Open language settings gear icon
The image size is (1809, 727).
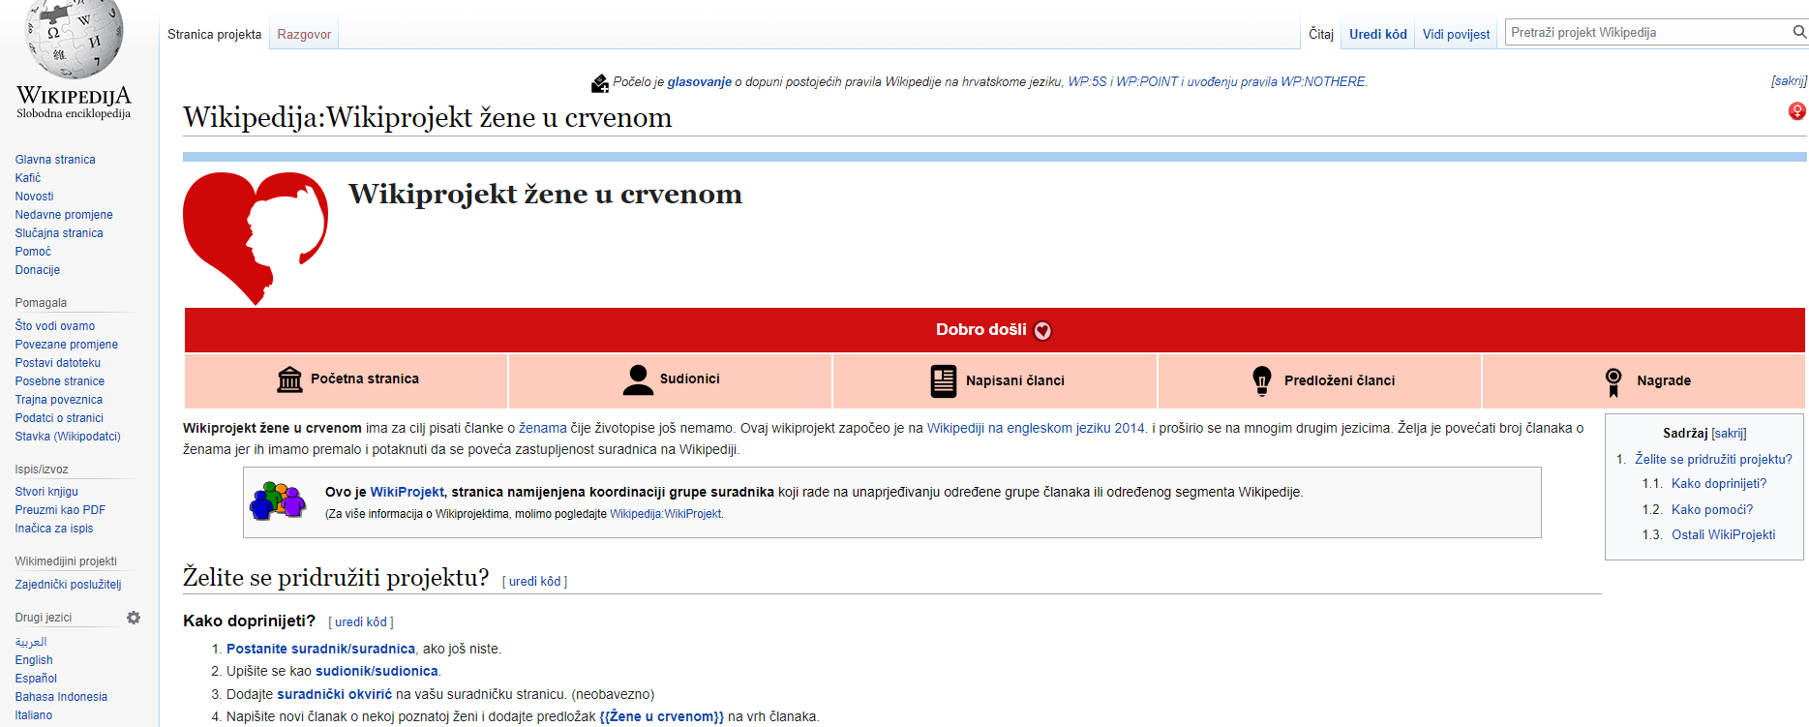134,618
